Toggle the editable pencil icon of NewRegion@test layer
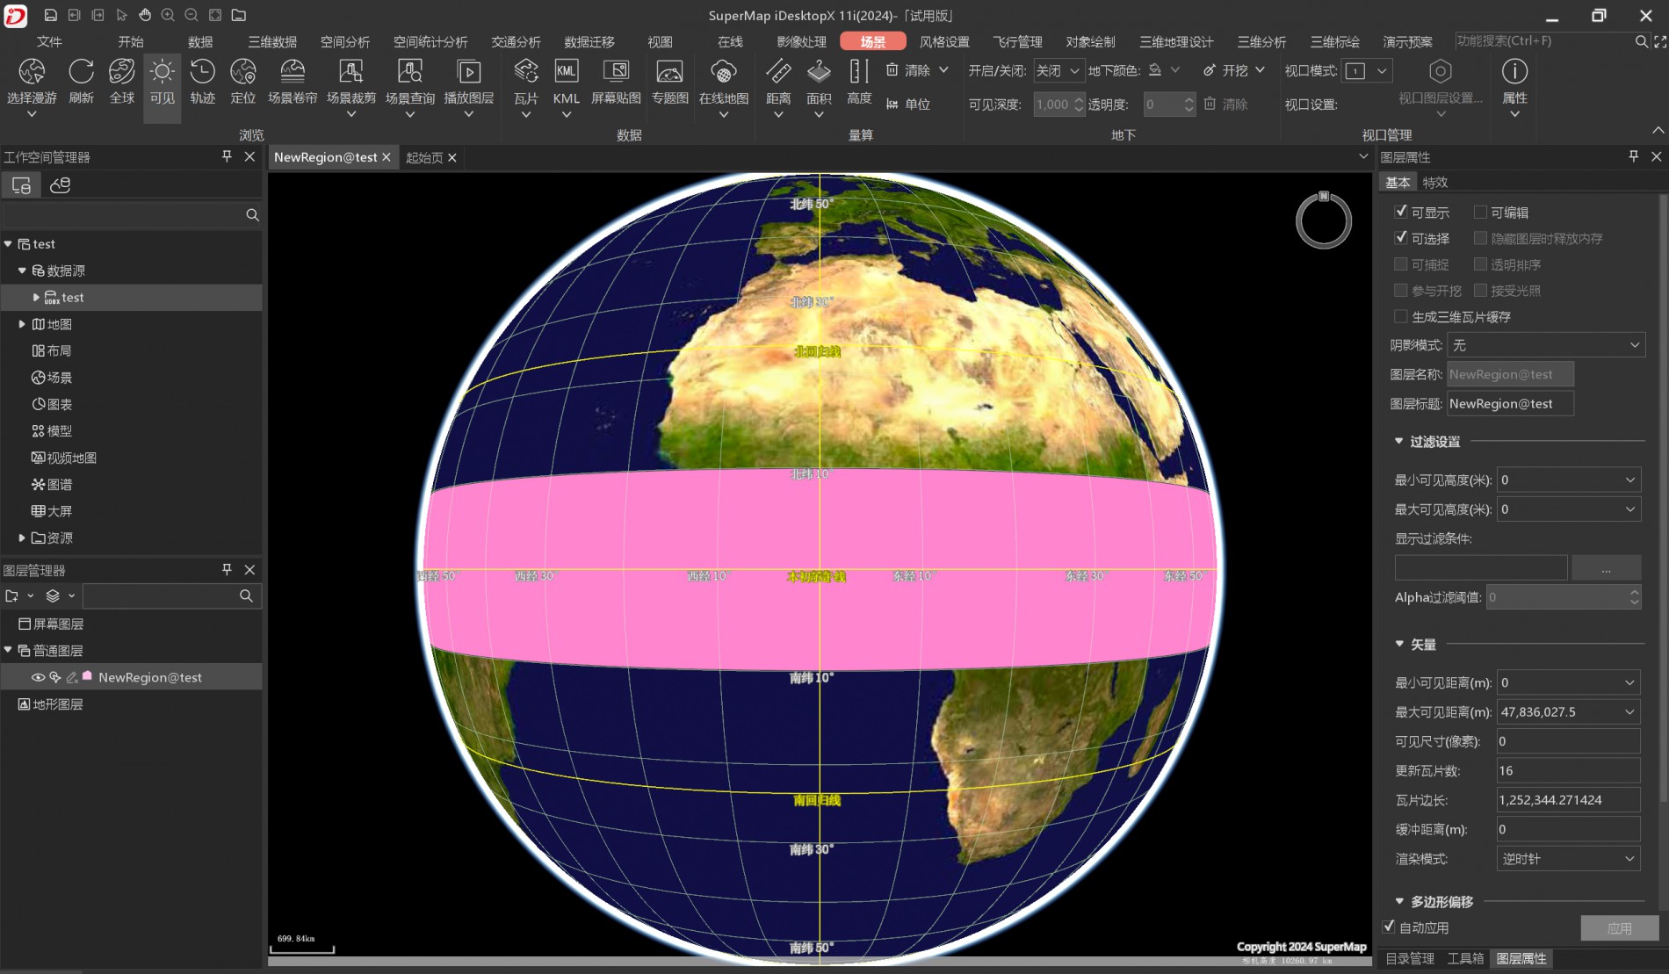 (x=72, y=677)
